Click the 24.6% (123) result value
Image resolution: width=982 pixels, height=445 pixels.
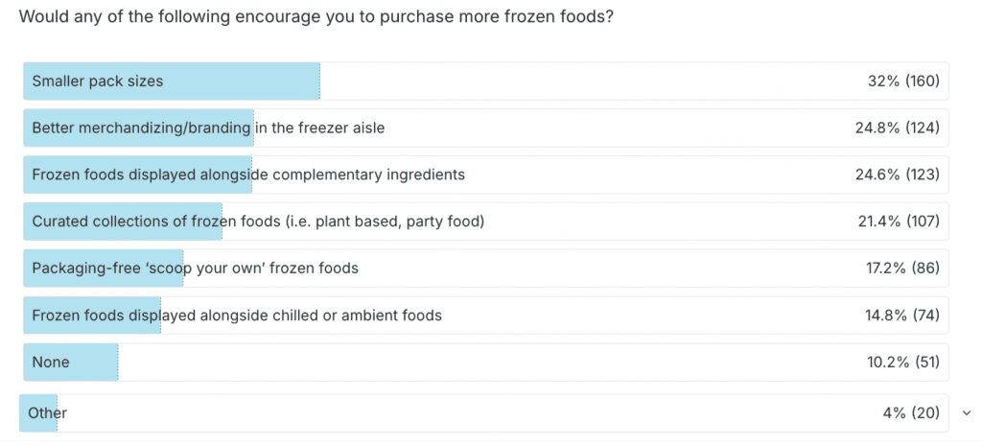point(897,175)
